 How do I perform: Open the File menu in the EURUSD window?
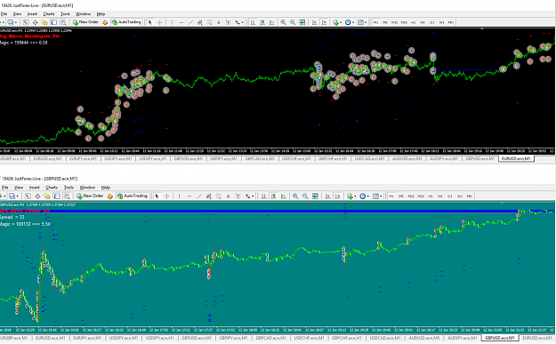4,14
